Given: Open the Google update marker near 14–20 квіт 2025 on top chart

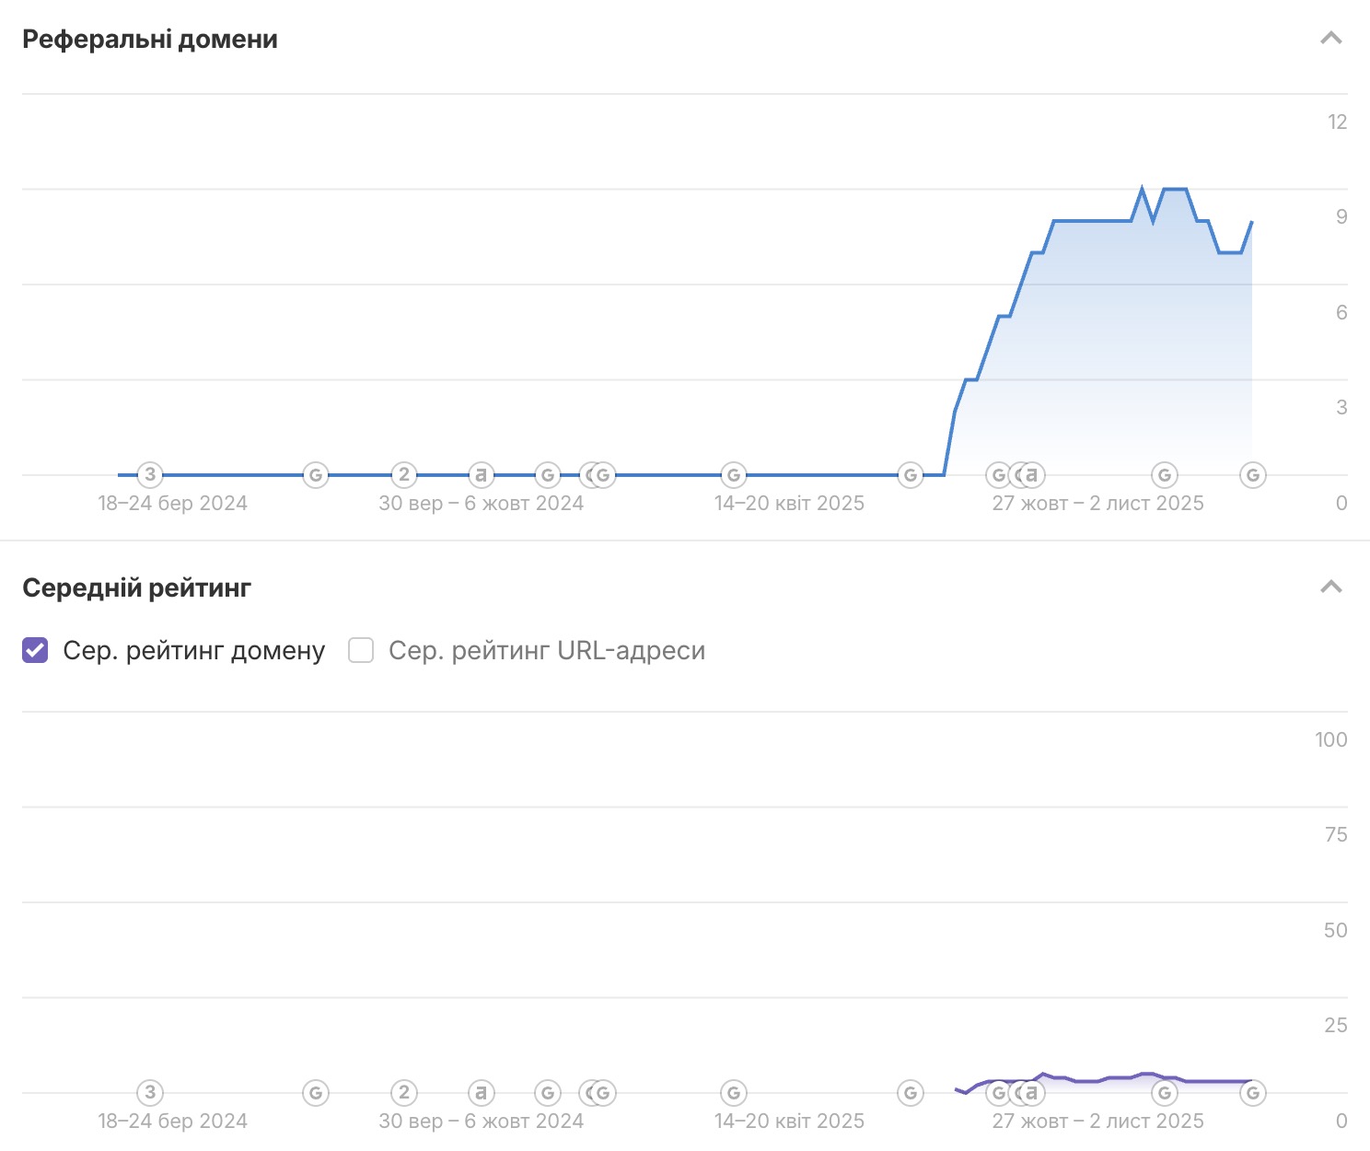Looking at the screenshot, I should 734,475.
